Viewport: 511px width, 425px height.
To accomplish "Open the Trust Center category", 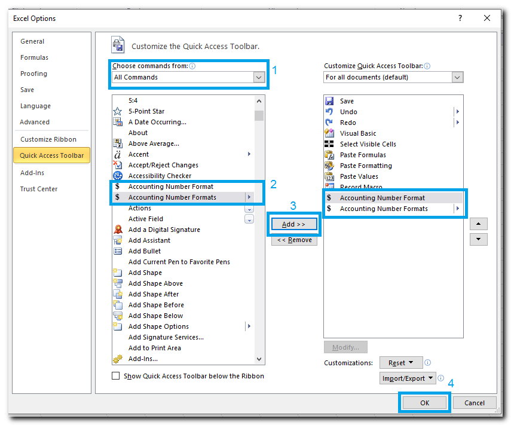I will tap(39, 189).
